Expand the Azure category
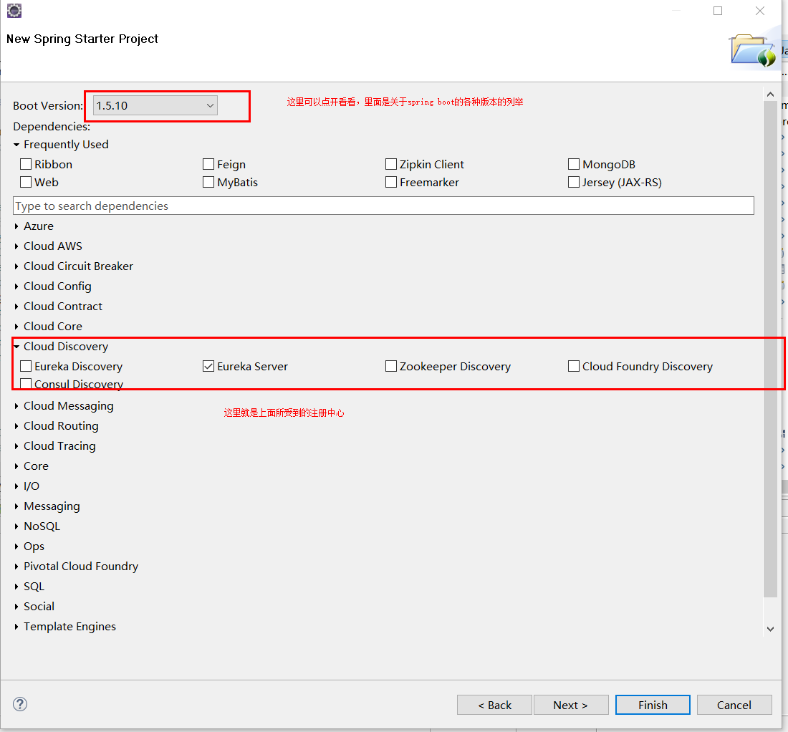 16,226
